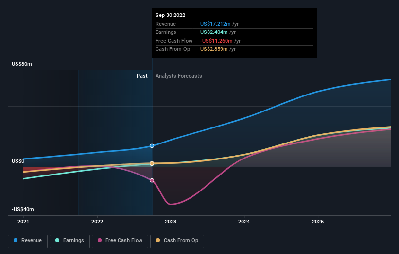Click the -US$11.260m free cash flow value
The height and width of the screenshot is (254, 399).
(216, 41)
